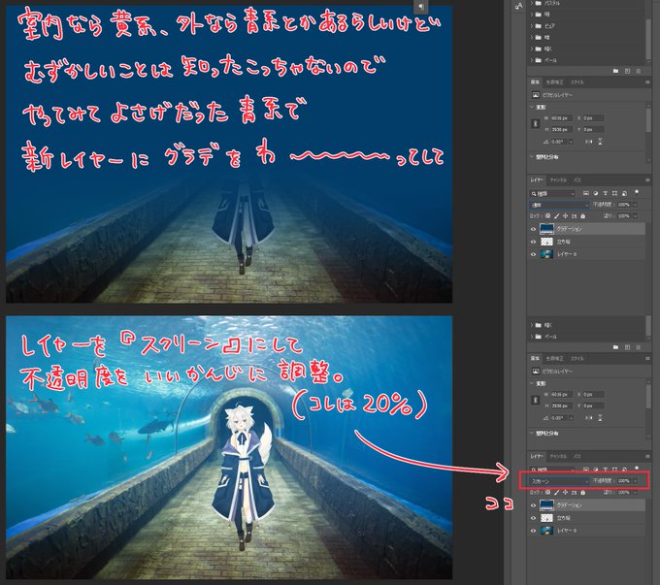Switch to 色調補正 tab in upper panel
660x585 pixels.
(x=555, y=82)
